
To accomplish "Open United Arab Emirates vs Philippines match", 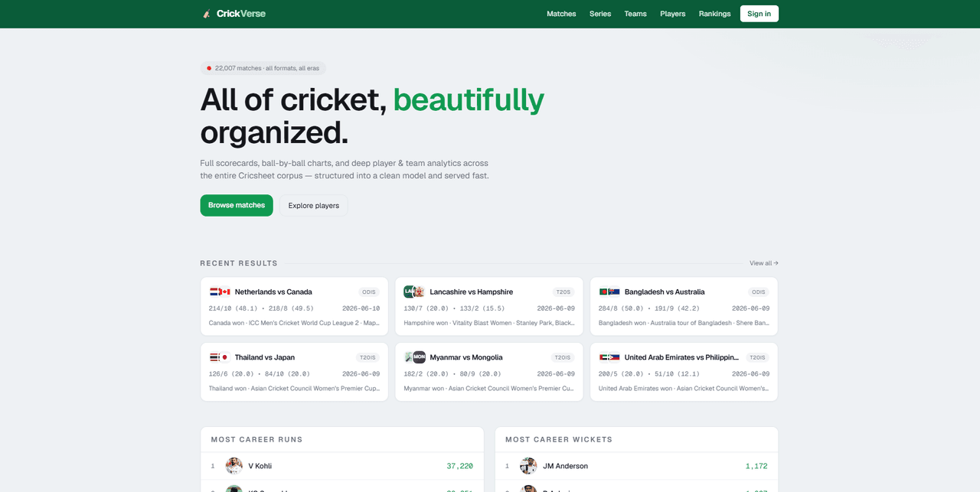I will pyautogui.click(x=684, y=372).
